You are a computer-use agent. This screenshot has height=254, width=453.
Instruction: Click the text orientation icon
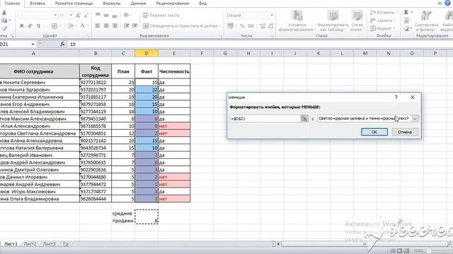[126, 16]
